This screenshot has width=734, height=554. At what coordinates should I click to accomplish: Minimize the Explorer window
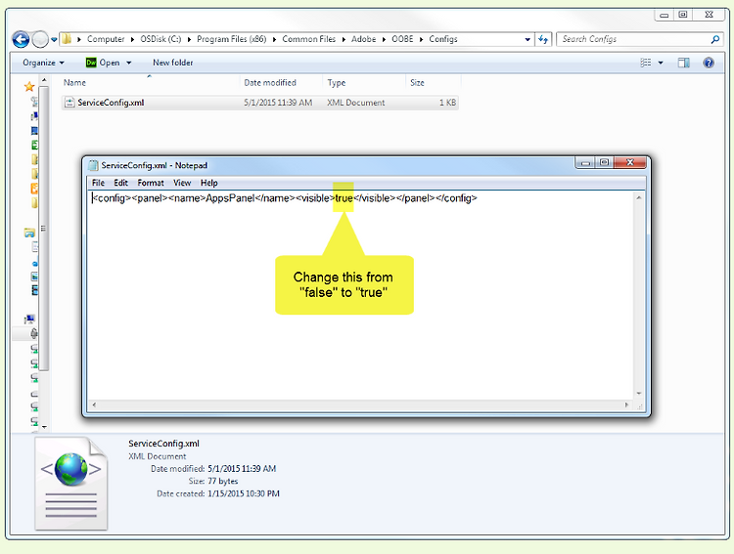[x=664, y=15]
